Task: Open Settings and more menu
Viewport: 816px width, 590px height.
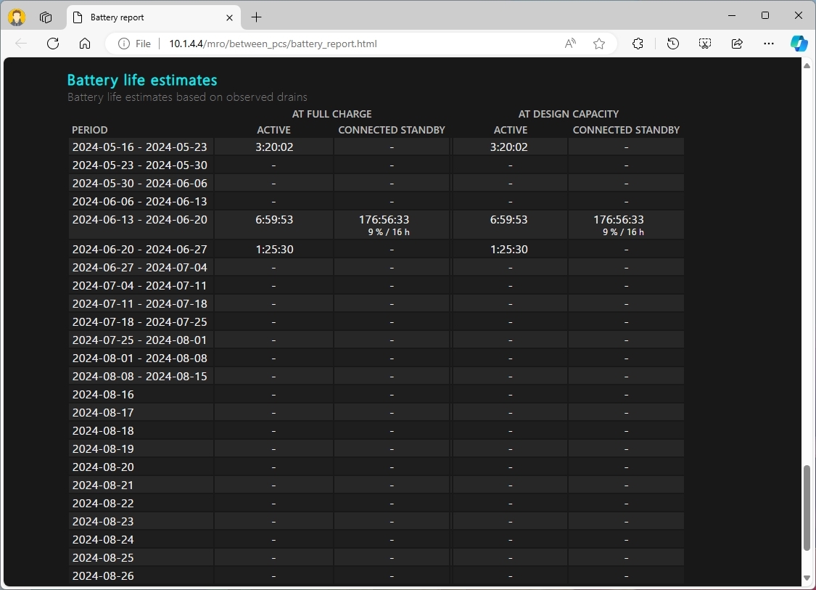Action: [x=769, y=44]
